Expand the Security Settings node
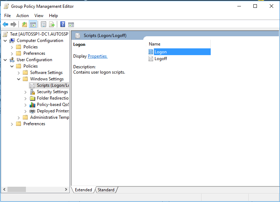Screen dimensions: 280x202 [x=26, y=92]
